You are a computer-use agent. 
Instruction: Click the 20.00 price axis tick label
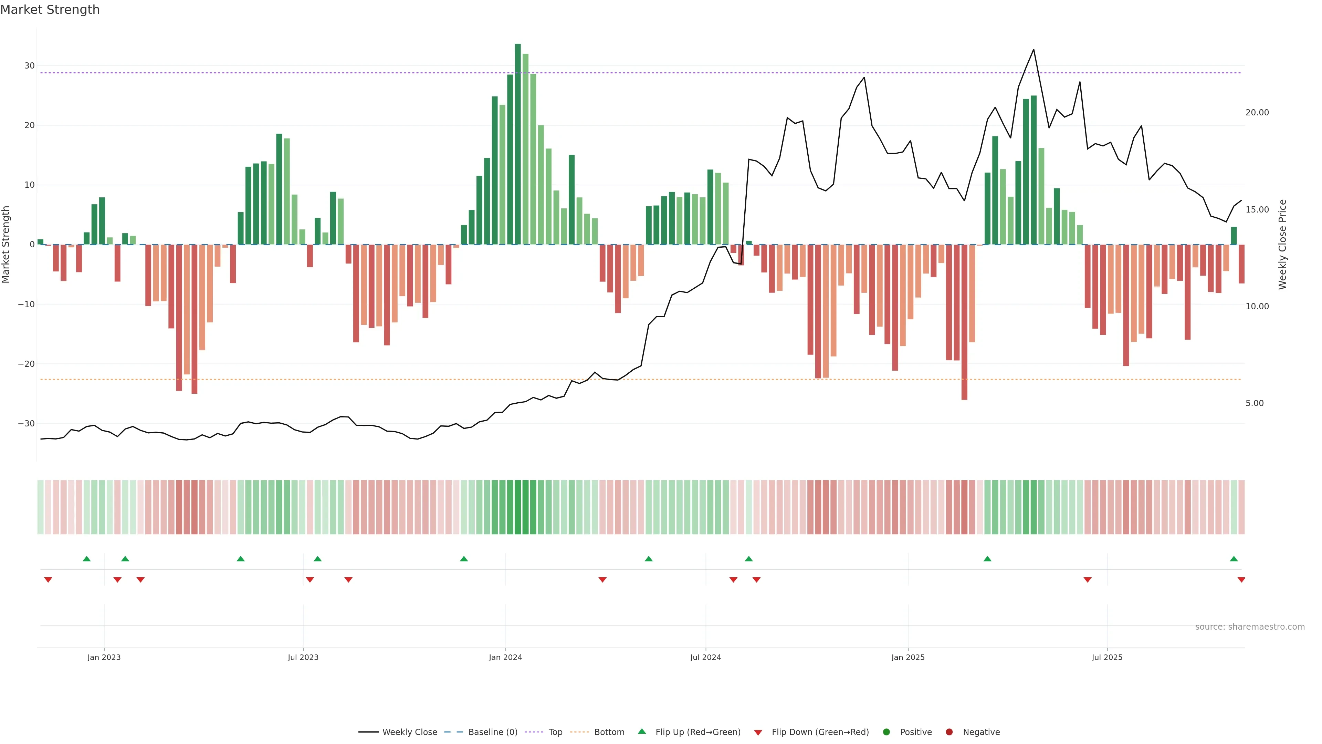[1257, 112]
